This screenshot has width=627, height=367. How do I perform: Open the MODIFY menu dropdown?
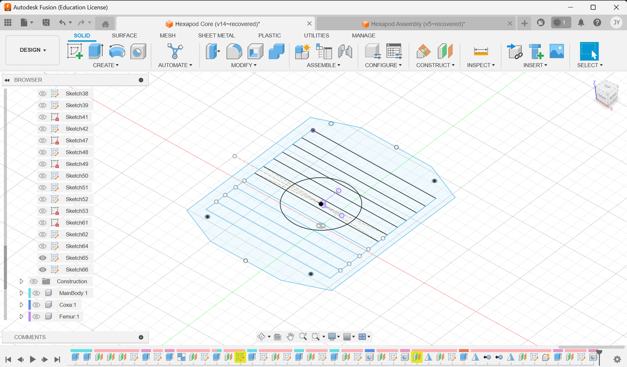coord(244,65)
